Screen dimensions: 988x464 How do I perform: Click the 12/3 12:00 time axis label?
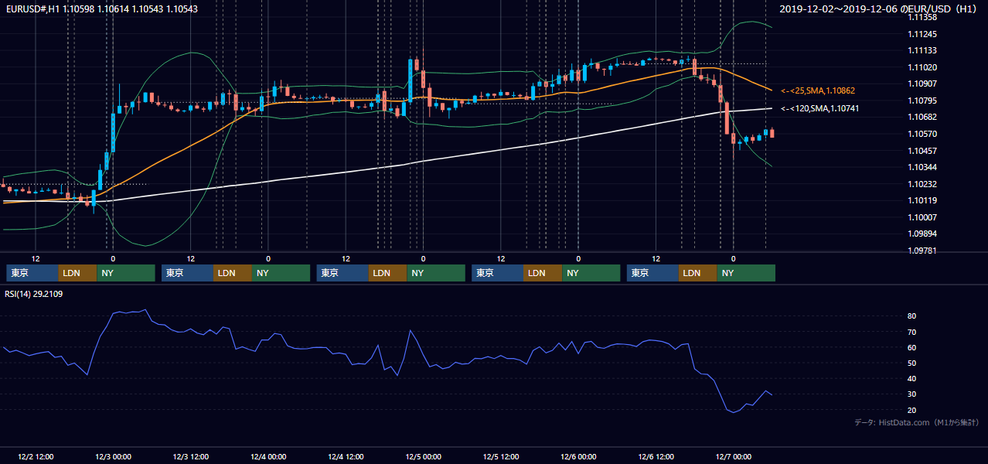(190, 456)
